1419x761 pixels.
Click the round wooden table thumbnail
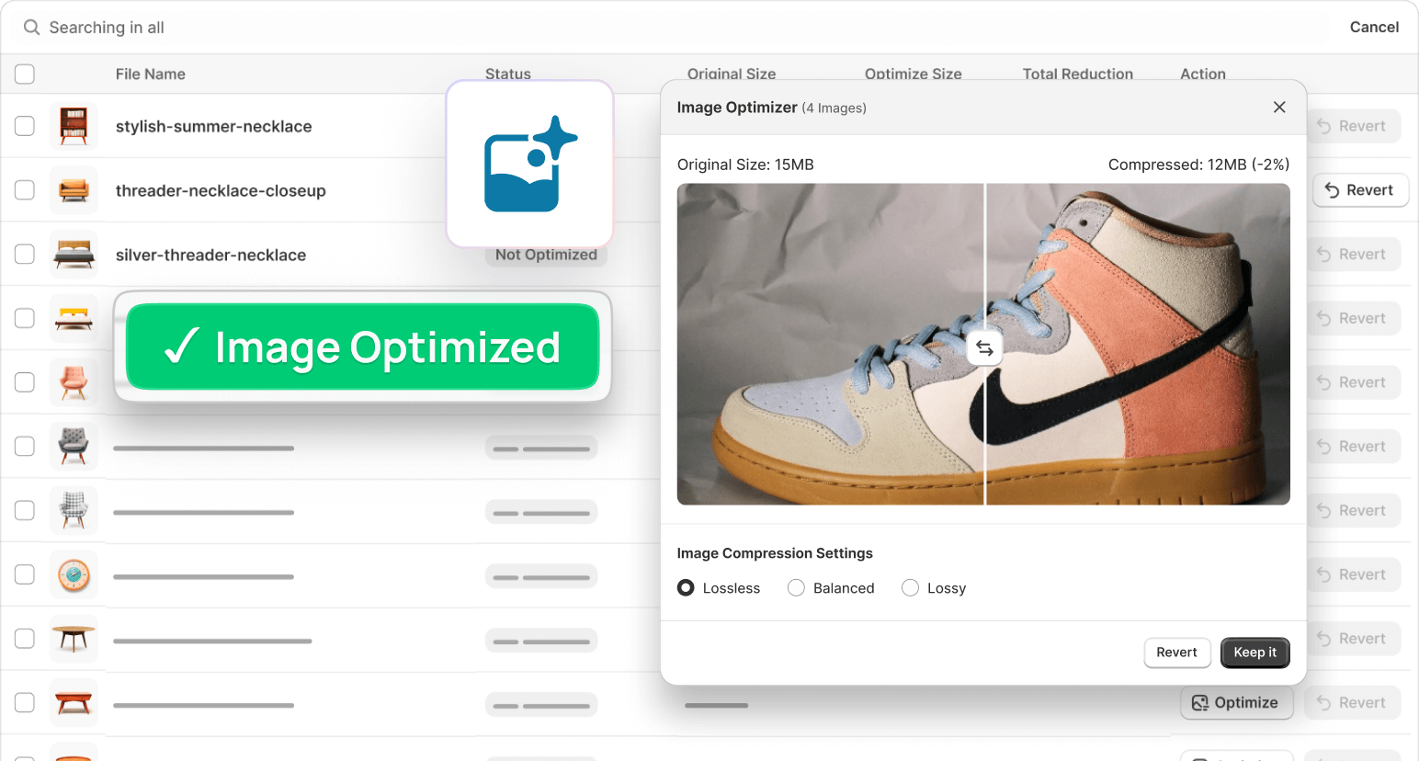(74, 639)
